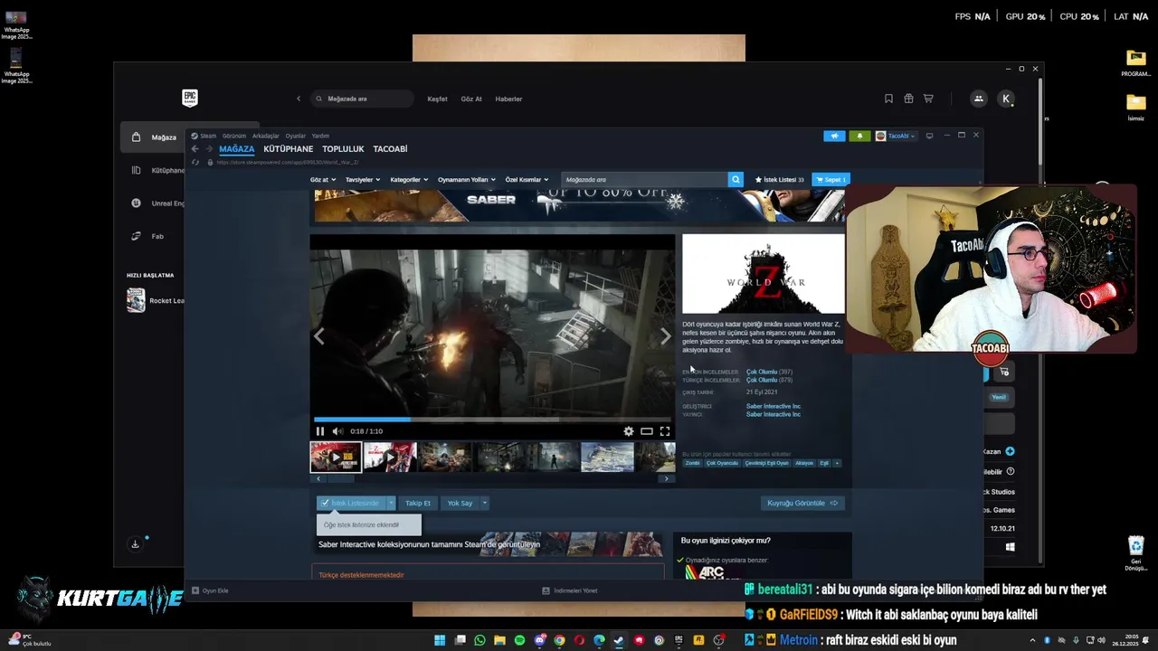Click the Yok Say ignore button
The width and height of the screenshot is (1158, 651).
pyautogui.click(x=460, y=503)
